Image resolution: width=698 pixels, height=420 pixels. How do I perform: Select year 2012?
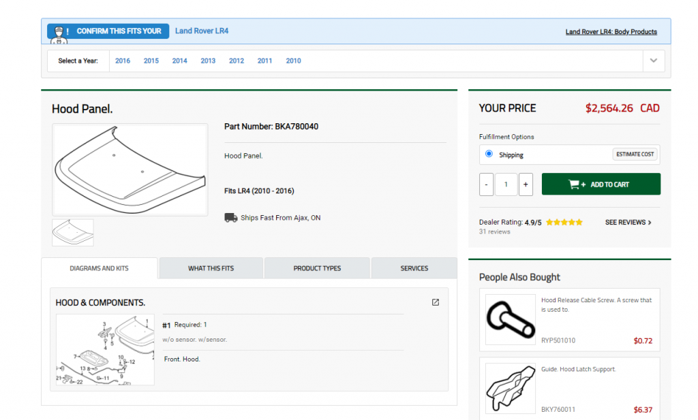pyautogui.click(x=237, y=61)
